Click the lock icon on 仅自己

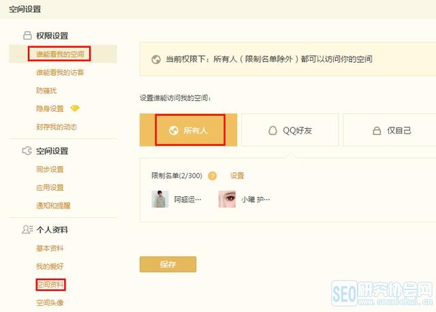coord(376,131)
